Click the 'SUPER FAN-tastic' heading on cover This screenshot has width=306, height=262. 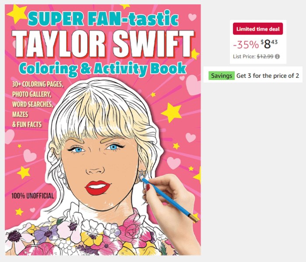103,19
